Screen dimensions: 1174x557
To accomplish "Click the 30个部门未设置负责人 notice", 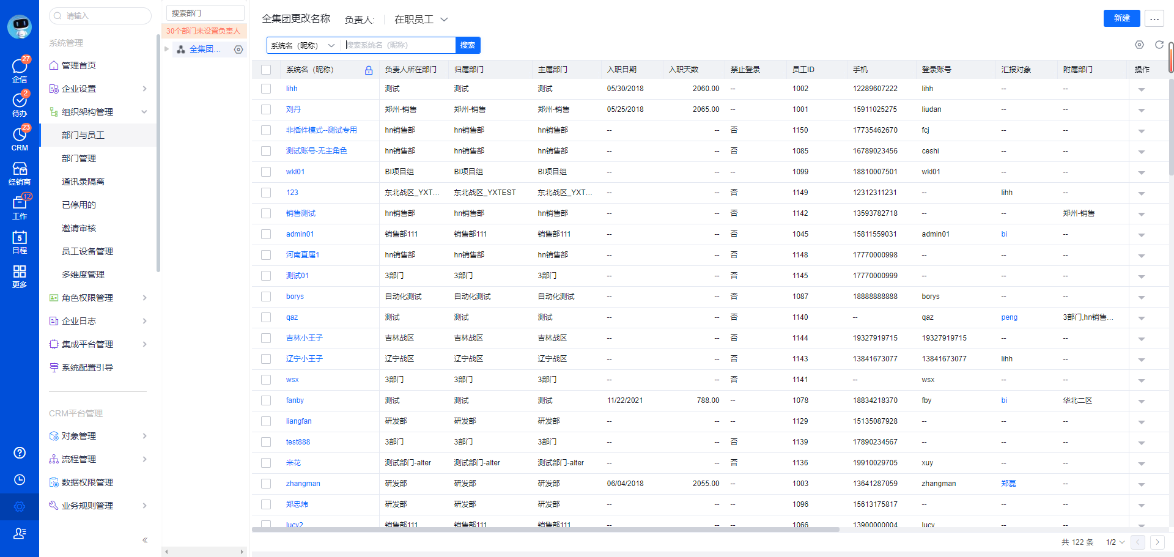I will pyautogui.click(x=204, y=31).
